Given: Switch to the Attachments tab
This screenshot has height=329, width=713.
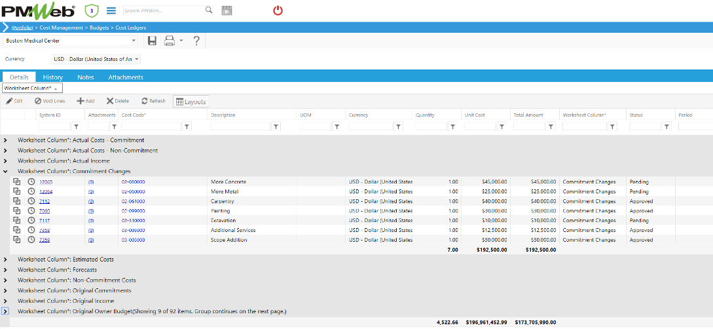Looking at the screenshot, I should tap(126, 77).
